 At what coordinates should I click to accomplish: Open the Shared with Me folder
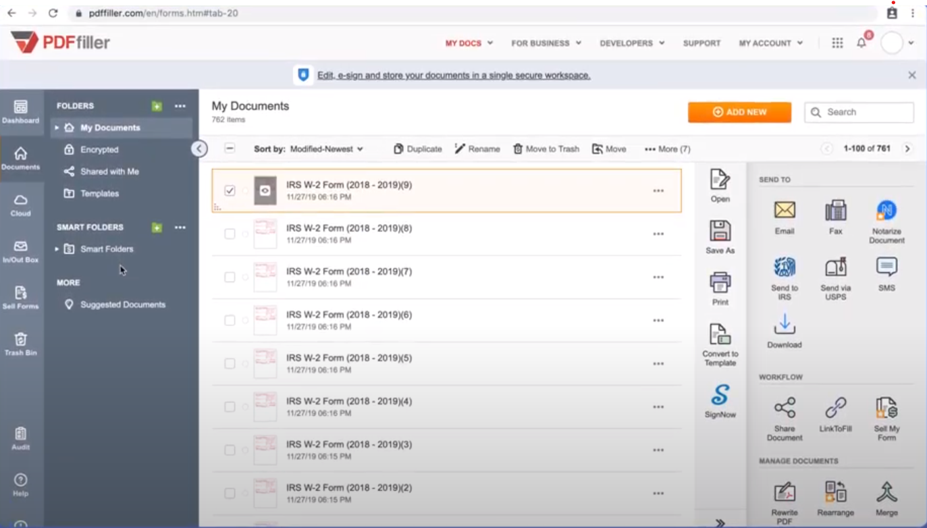(x=101, y=171)
